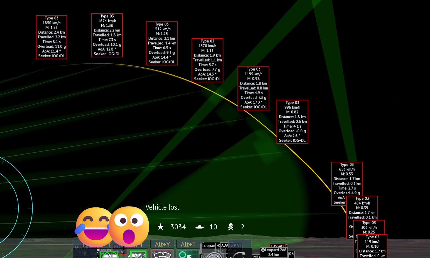The image size is (430, 258).
Task: Click the "Travelled: 0 km" line
Action: (x=372, y=256)
